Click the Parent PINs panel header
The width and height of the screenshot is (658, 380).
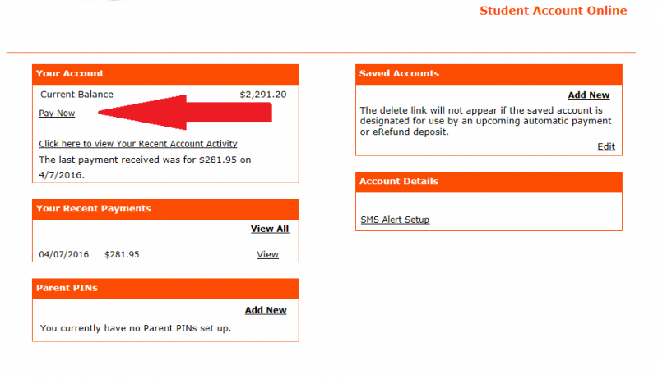tap(165, 289)
